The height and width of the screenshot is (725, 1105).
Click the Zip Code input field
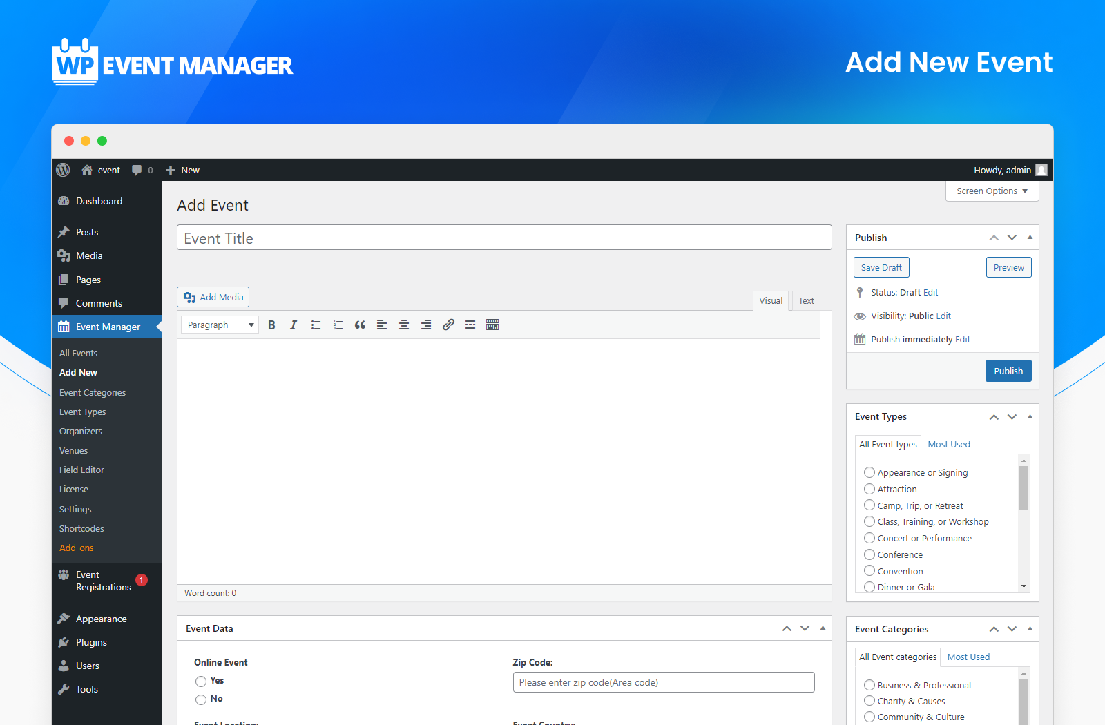[x=664, y=682]
